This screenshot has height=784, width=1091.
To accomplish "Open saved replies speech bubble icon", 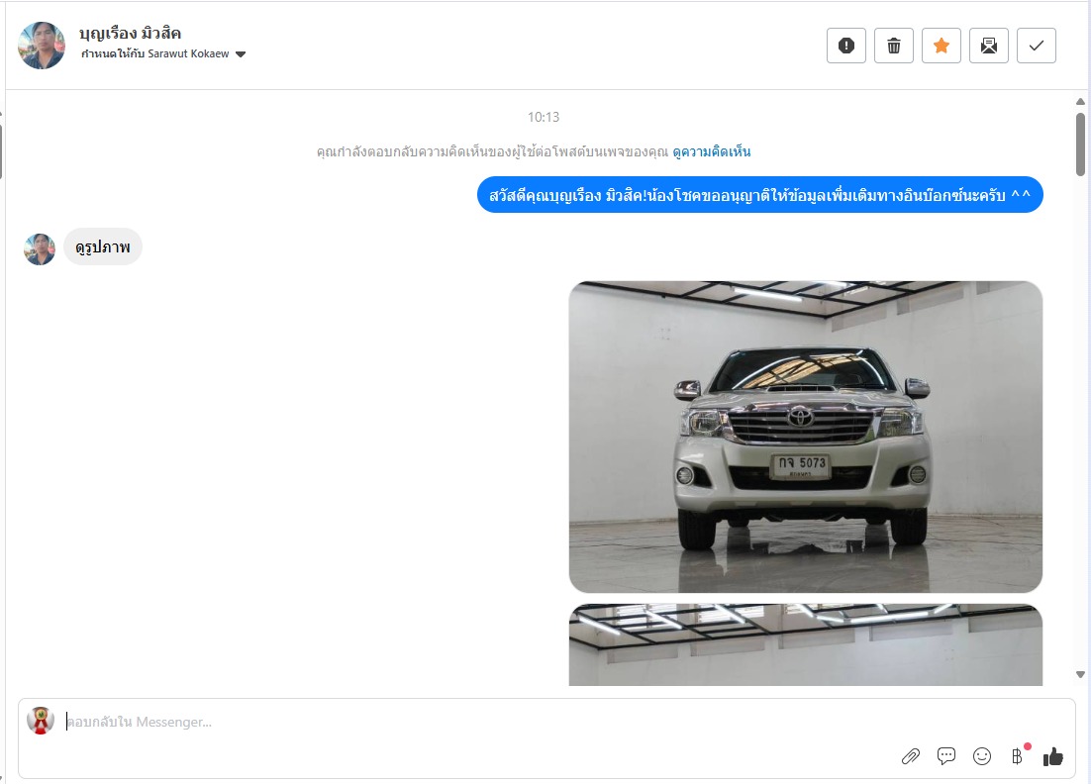I will tap(946, 755).
